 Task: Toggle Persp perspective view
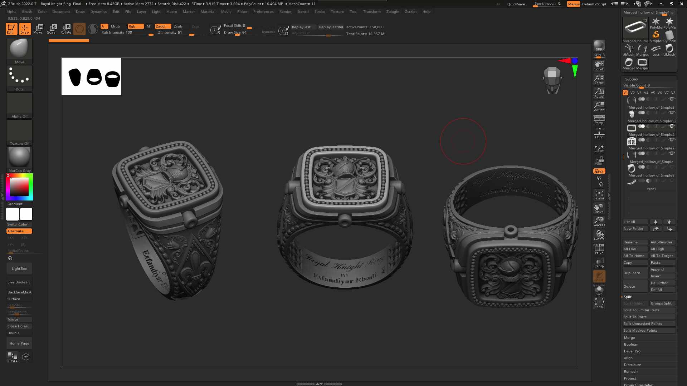[x=599, y=120]
